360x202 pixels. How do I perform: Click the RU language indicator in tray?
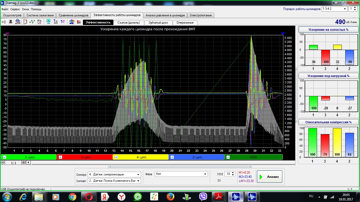click(x=311, y=196)
